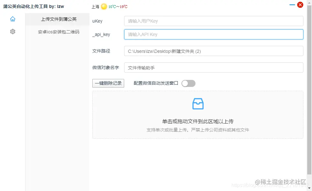Toggle the WeChat auto-send window option off
The width and height of the screenshot is (312, 191).
point(188,83)
